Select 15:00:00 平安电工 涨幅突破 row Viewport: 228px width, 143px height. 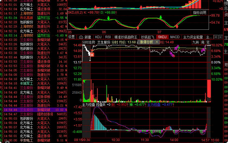35,140
